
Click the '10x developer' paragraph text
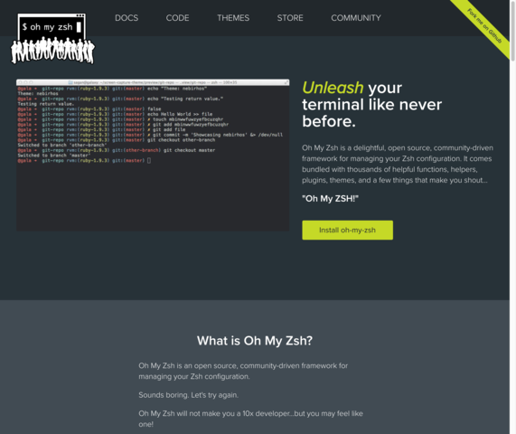[250, 419]
